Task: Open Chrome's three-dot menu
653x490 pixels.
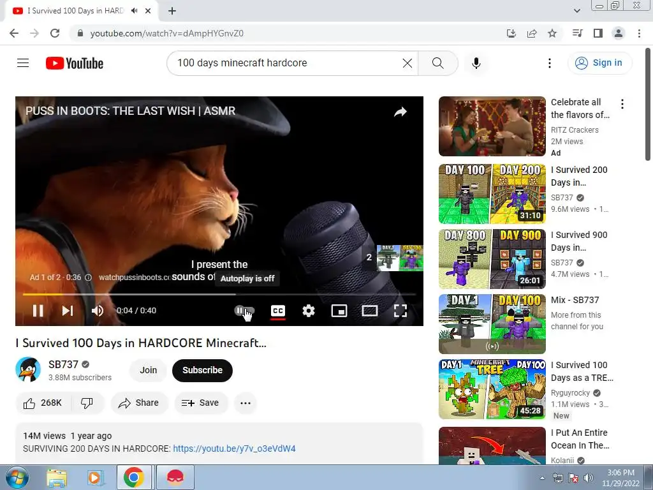Action: point(639,33)
